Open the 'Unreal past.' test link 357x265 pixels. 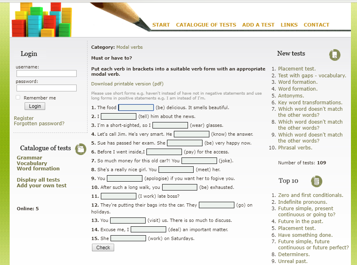(293, 261)
